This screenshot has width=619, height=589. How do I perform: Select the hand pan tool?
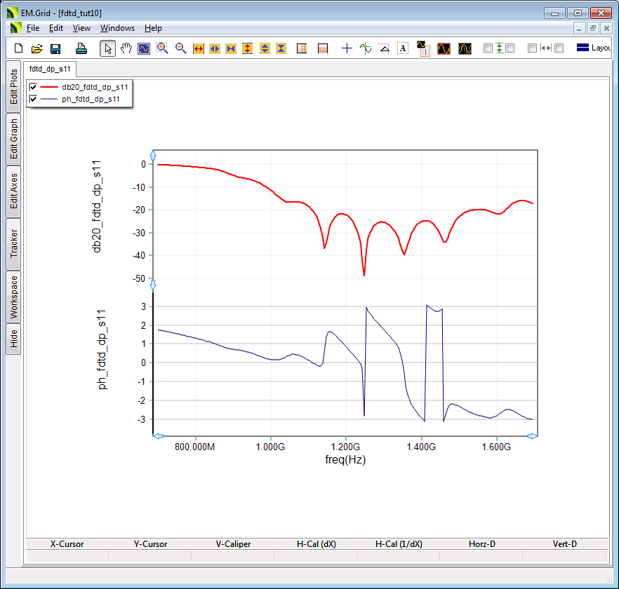pos(126,48)
